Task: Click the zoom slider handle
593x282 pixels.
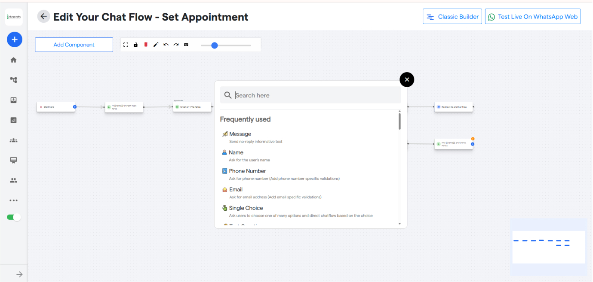Action: point(215,45)
